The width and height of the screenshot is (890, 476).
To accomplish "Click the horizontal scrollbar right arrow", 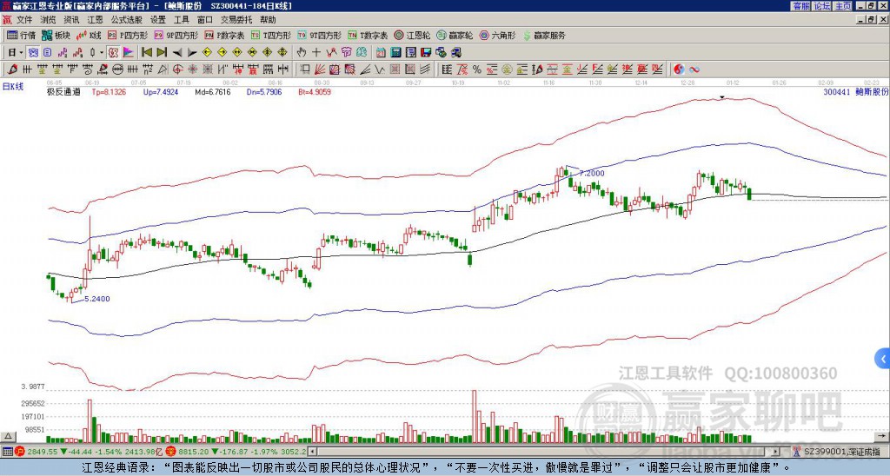I will [775, 452].
